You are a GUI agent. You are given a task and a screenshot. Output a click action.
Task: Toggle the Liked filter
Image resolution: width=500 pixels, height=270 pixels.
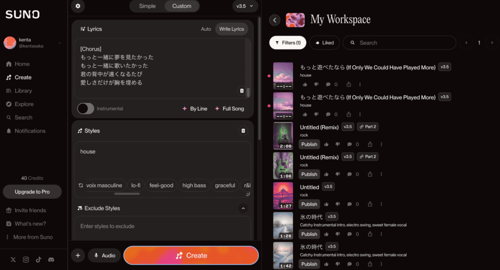tap(325, 43)
